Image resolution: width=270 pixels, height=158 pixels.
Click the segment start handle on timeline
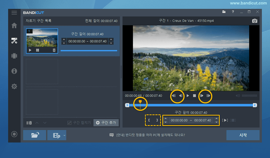pyautogui.click(x=127, y=105)
